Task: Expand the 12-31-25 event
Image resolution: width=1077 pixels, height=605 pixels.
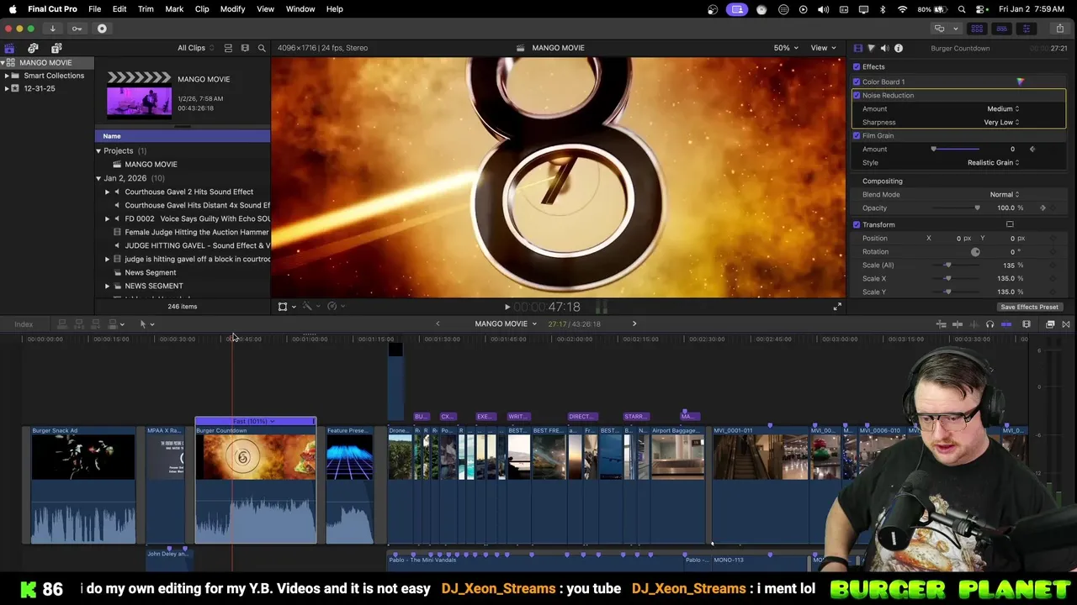Action: point(7,88)
